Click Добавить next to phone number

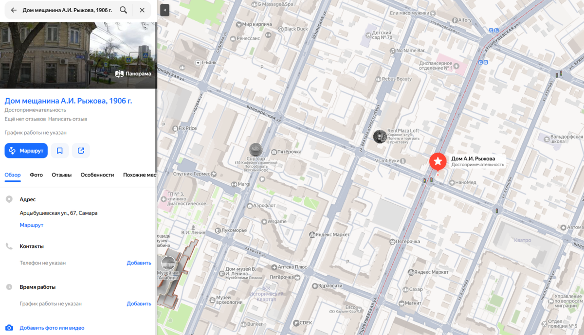pyautogui.click(x=139, y=263)
